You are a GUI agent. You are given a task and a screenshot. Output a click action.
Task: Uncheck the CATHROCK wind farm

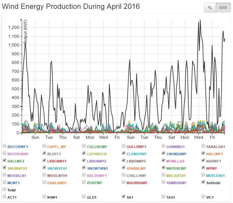click(84, 153)
